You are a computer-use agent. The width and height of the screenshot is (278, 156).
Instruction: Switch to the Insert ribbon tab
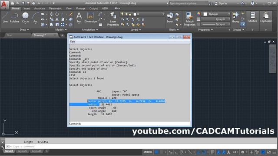tap(27, 8)
